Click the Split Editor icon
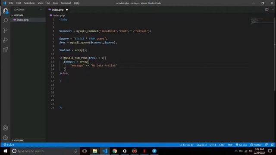Screen dimensions: 276x155 (x=267, y=9)
